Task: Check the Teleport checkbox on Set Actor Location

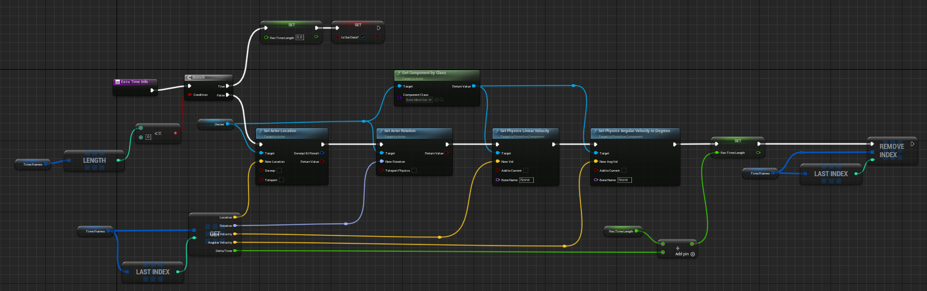Action: tap(281, 180)
